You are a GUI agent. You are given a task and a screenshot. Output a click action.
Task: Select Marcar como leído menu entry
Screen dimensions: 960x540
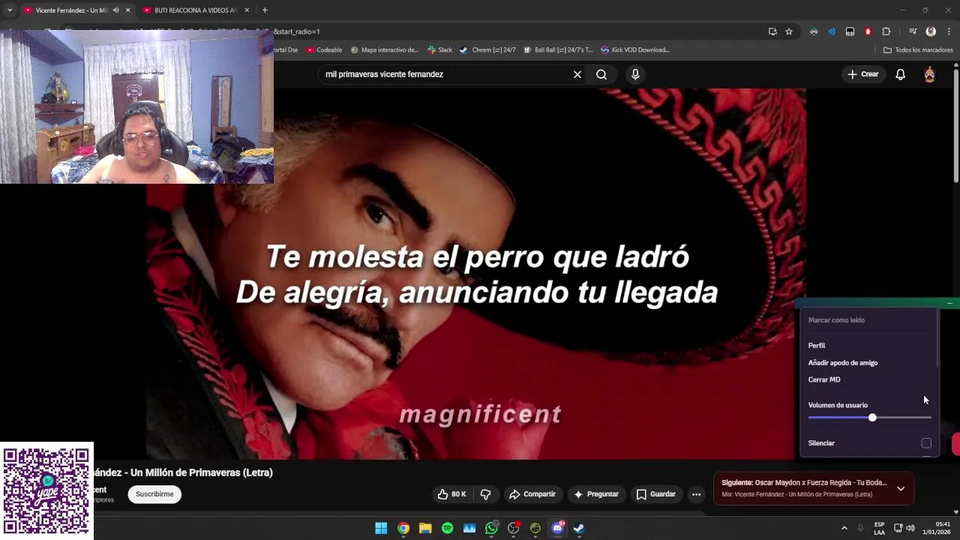[836, 320]
